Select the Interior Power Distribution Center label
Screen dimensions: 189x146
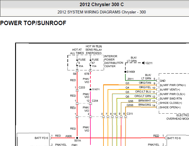[114, 61]
